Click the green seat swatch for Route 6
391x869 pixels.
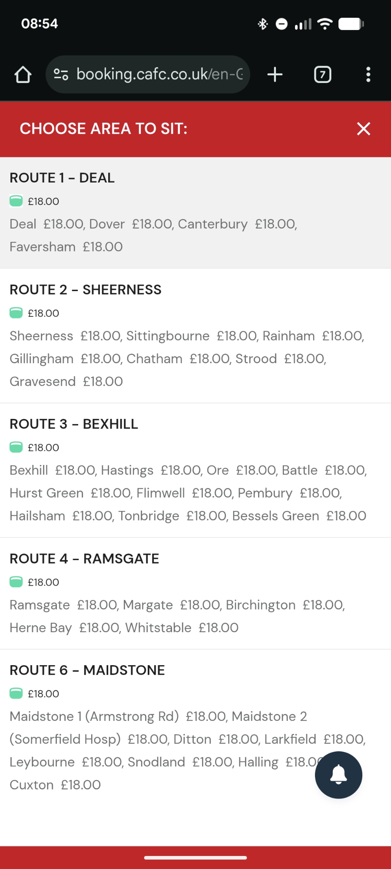coord(16,693)
